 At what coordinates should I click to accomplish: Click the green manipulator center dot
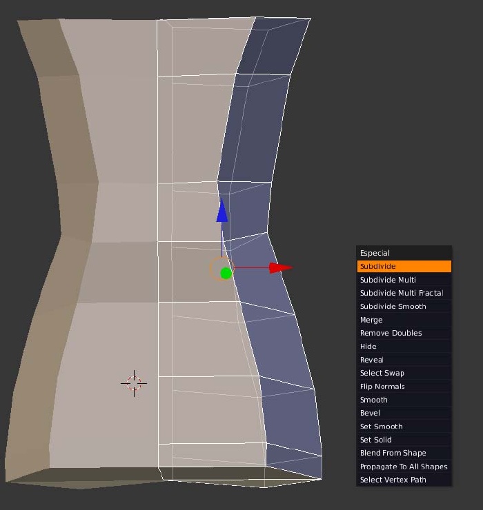pos(226,273)
